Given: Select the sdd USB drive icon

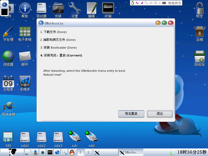Looking at the screenshot, I should click(x=92, y=139).
